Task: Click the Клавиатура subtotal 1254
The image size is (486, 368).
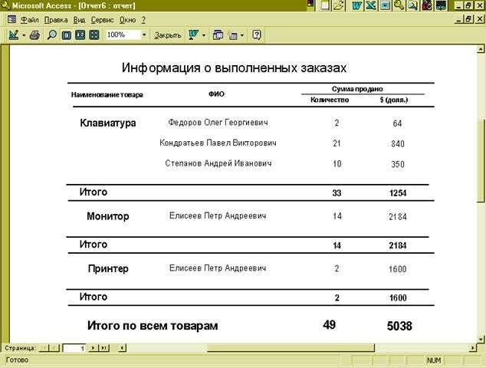Action: pos(398,193)
